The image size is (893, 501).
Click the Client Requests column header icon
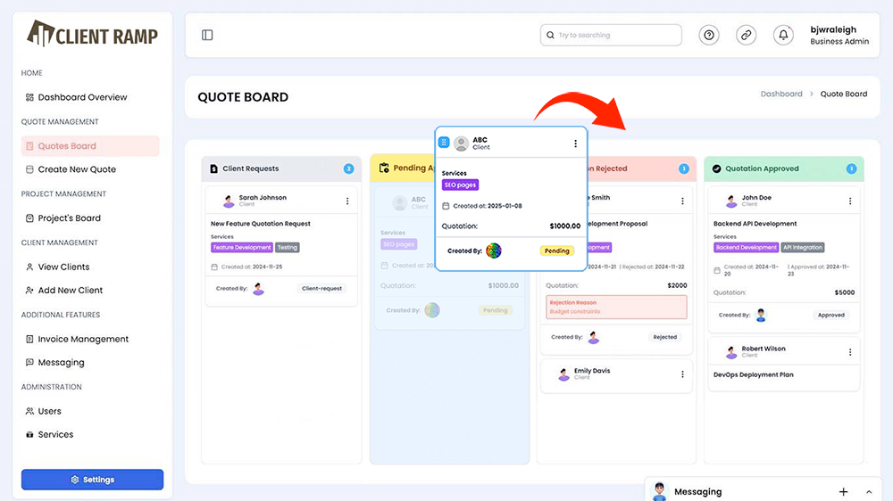tap(214, 168)
